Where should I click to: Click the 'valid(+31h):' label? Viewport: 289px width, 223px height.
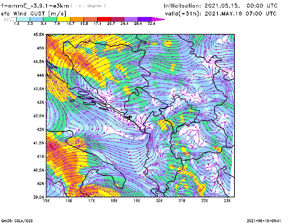pos(183,14)
